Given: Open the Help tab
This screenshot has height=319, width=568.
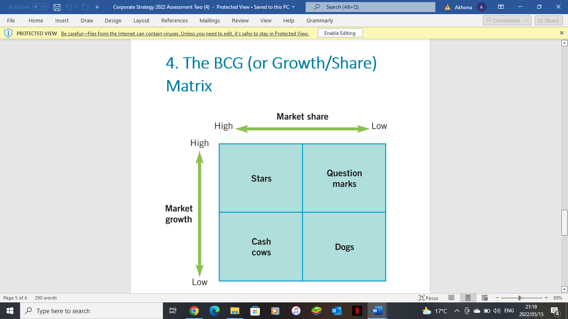Looking at the screenshot, I should [289, 20].
